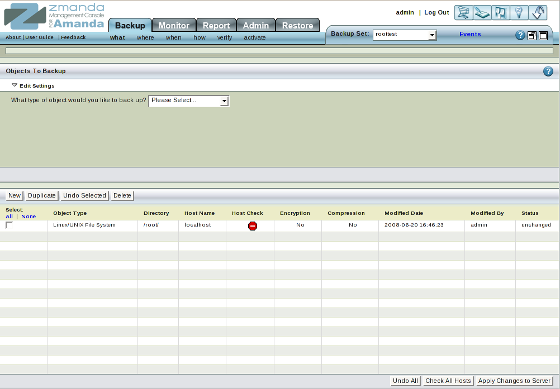Click the Zmanda Amanda logo
The image size is (560, 389).
(54, 16)
